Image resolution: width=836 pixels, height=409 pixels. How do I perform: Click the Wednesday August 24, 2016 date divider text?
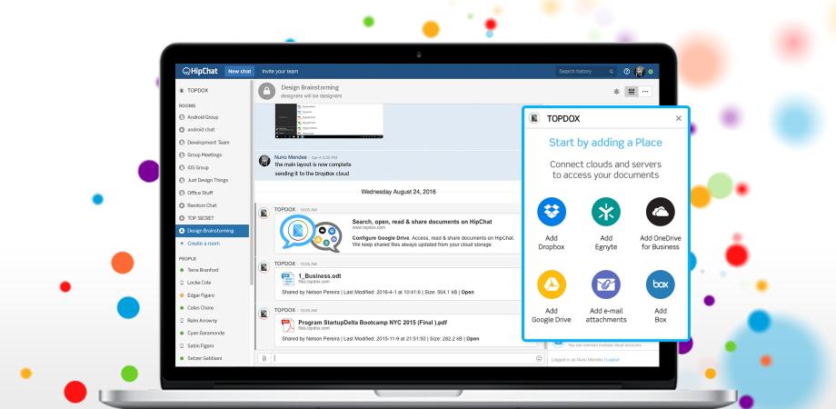click(399, 192)
